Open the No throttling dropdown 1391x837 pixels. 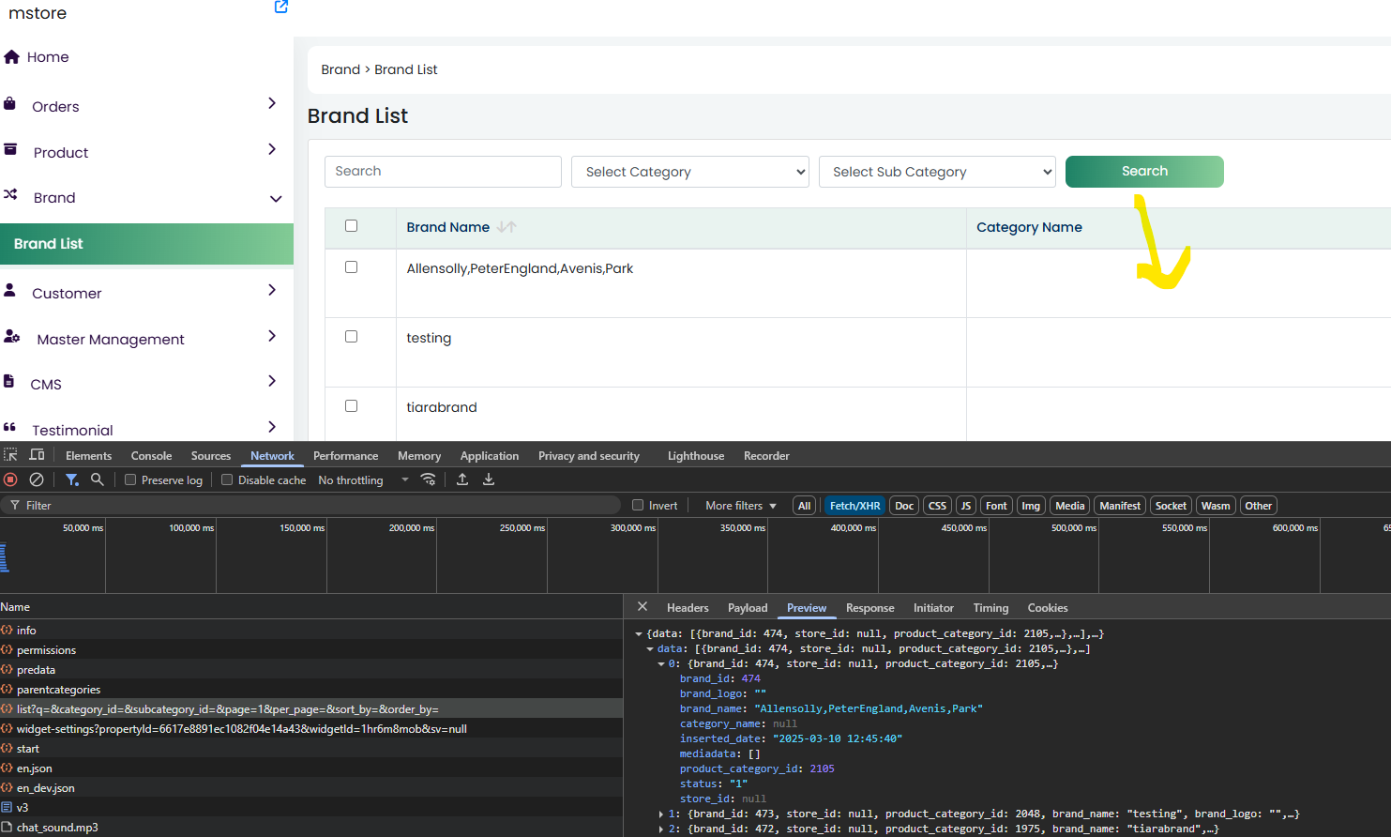364,479
